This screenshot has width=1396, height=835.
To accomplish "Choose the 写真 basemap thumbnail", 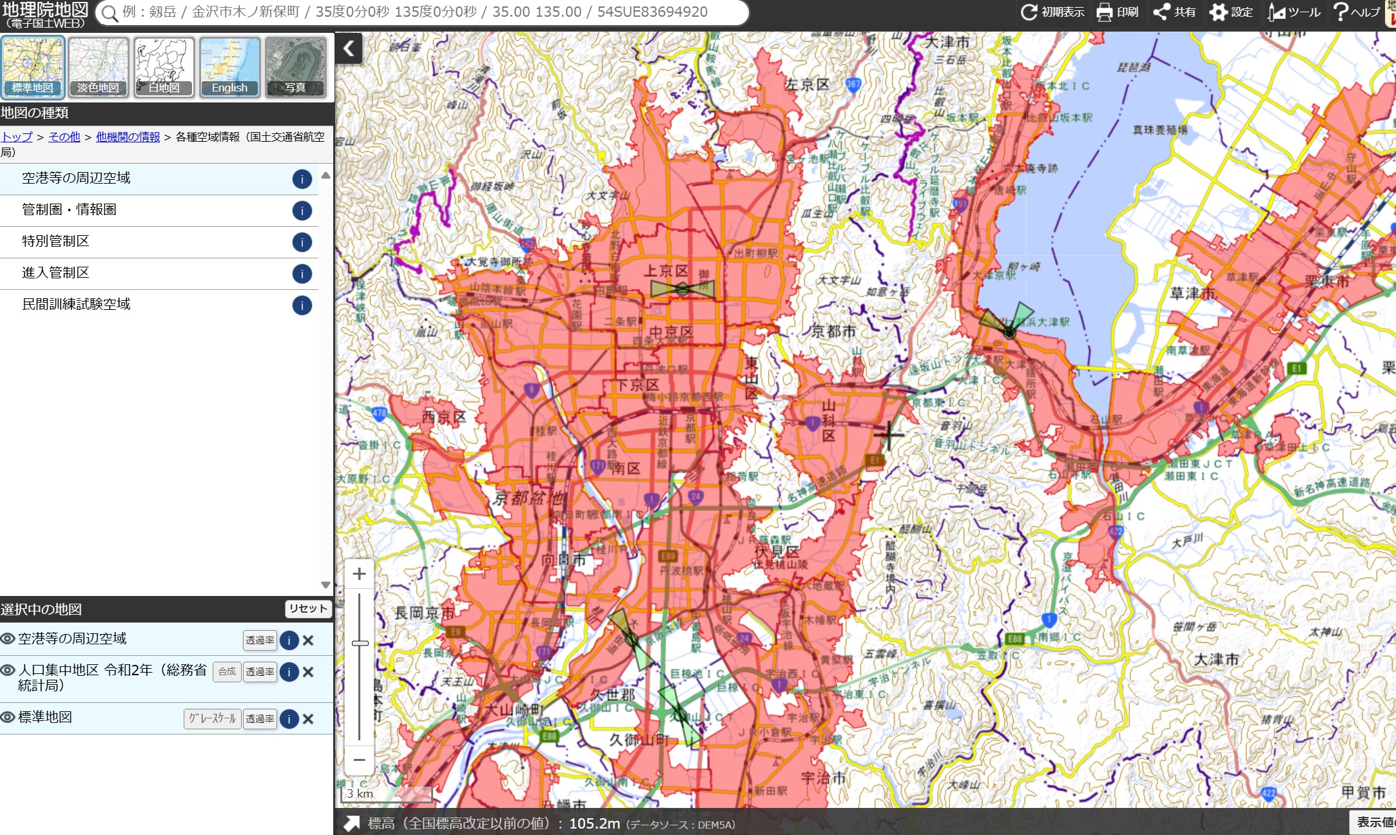I will point(295,67).
